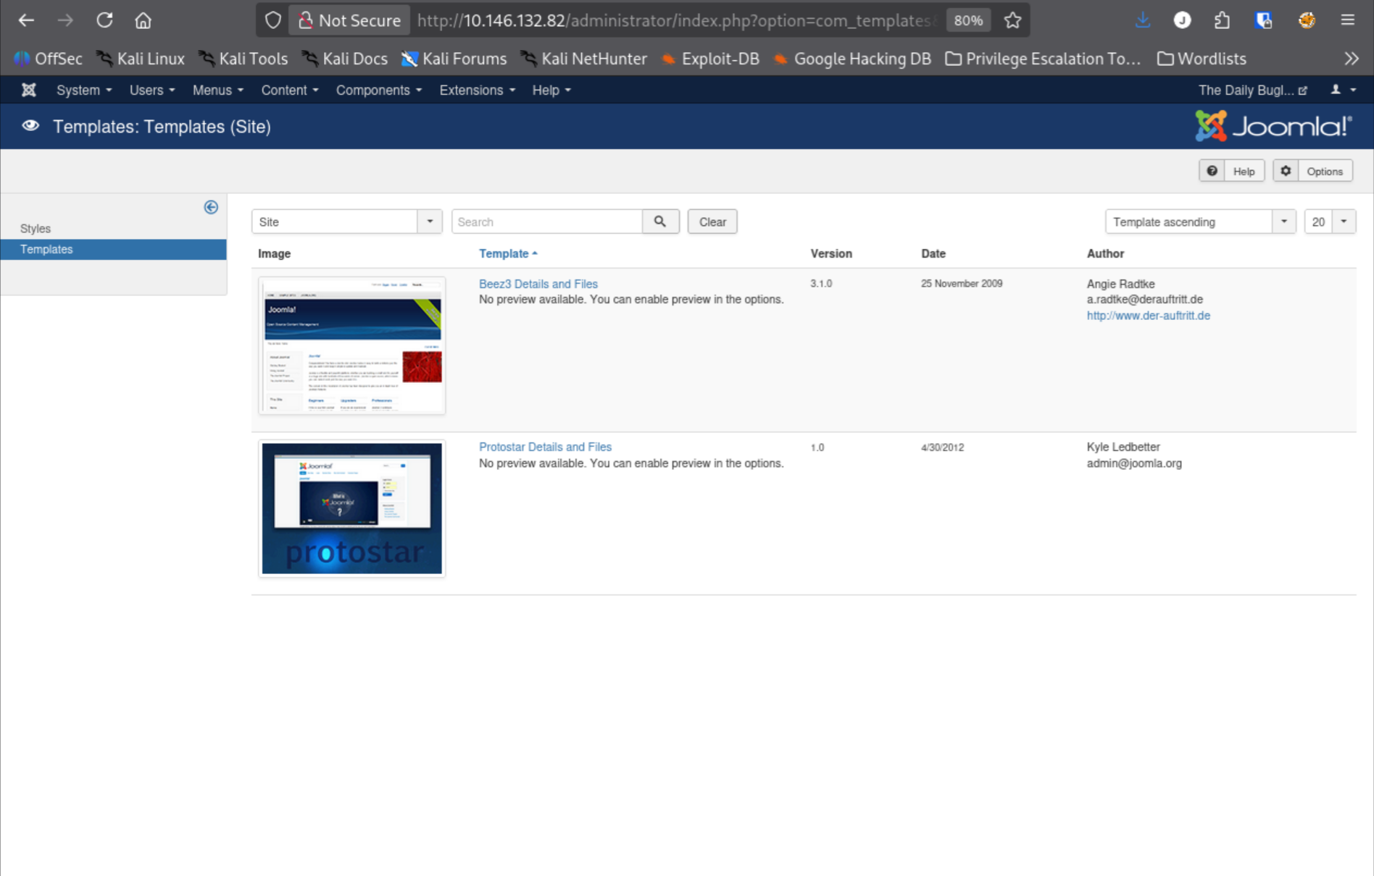Collapse the sidebar with the arrow icon
1374x876 pixels.
[x=211, y=207]
